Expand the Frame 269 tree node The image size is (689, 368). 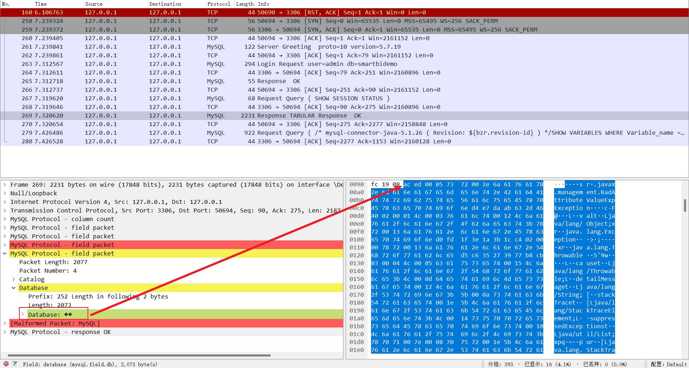[x=5, y=185]
